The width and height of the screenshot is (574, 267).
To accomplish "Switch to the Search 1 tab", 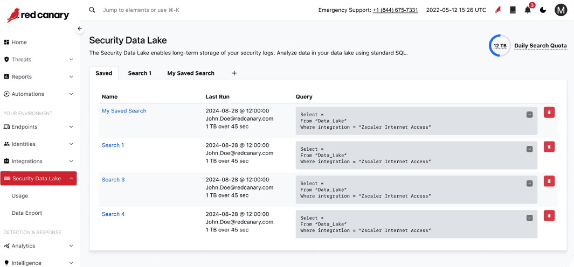I will coord(140,73).
